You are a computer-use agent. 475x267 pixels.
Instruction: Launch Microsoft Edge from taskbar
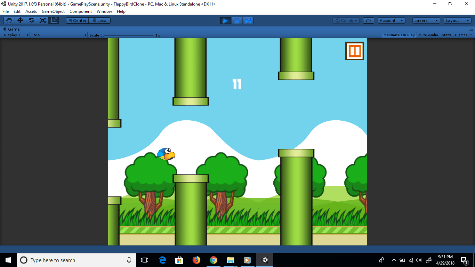tap(162, 260)
